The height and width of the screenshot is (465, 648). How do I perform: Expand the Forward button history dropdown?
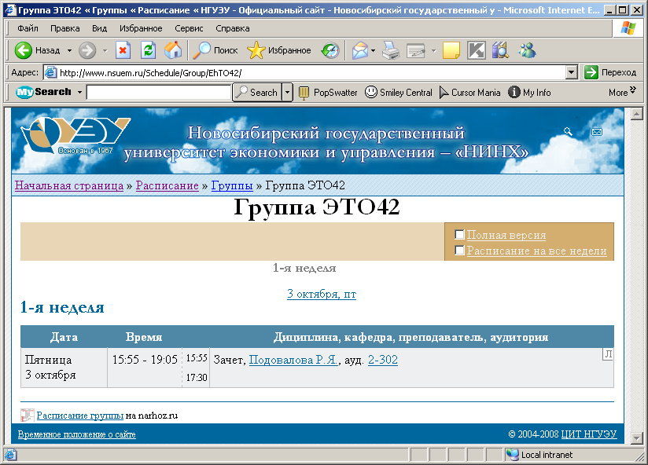click(x=105, y=51)
